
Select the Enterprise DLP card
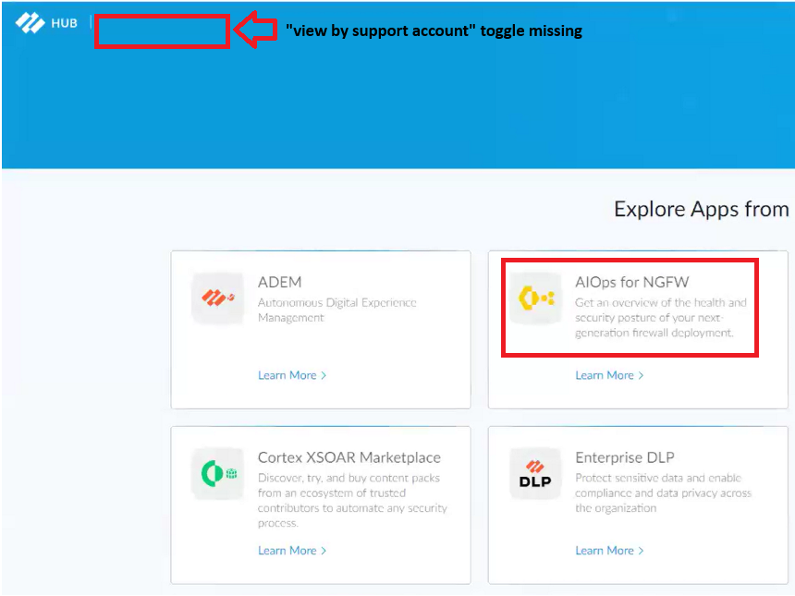click(x=637, y=505)
